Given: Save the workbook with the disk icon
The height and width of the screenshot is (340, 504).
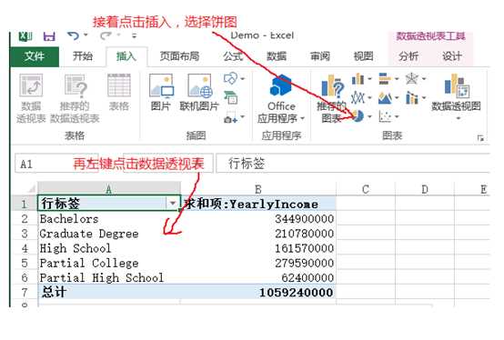Looking at the screenshot, I should point(49,36).
